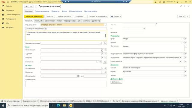This screenshot has height=108, width=192.
Task: Open the Адресат field's linked record
Action: coord(105,54)
